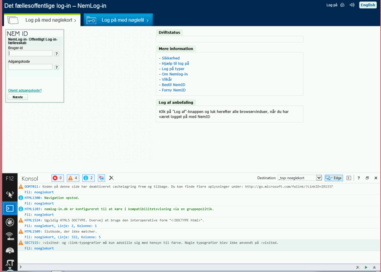Toggle error messages filter in console
381x272 pixels.
(57, 178)
